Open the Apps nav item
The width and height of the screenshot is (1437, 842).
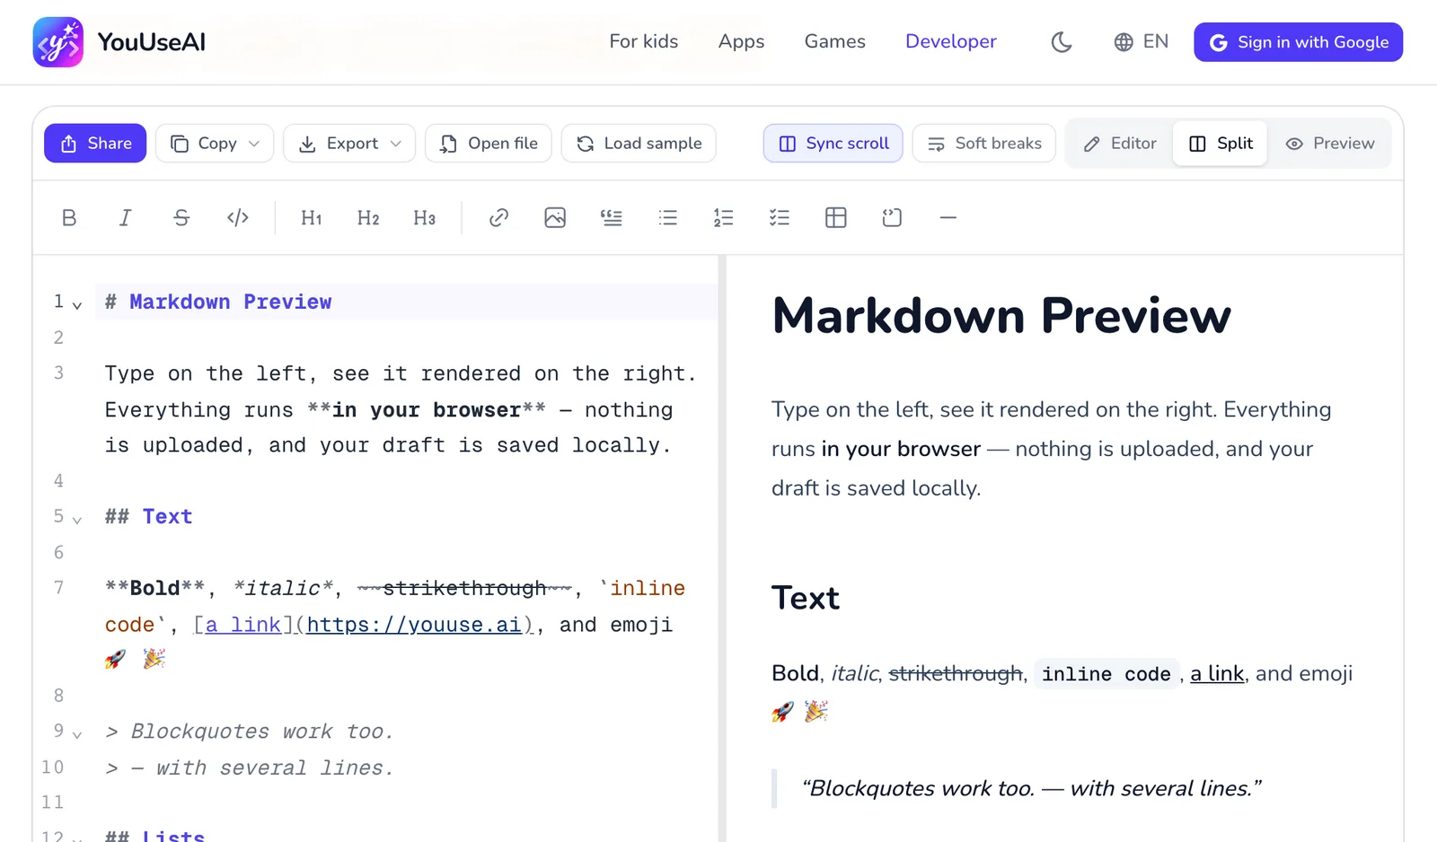(x=741, y=42)
